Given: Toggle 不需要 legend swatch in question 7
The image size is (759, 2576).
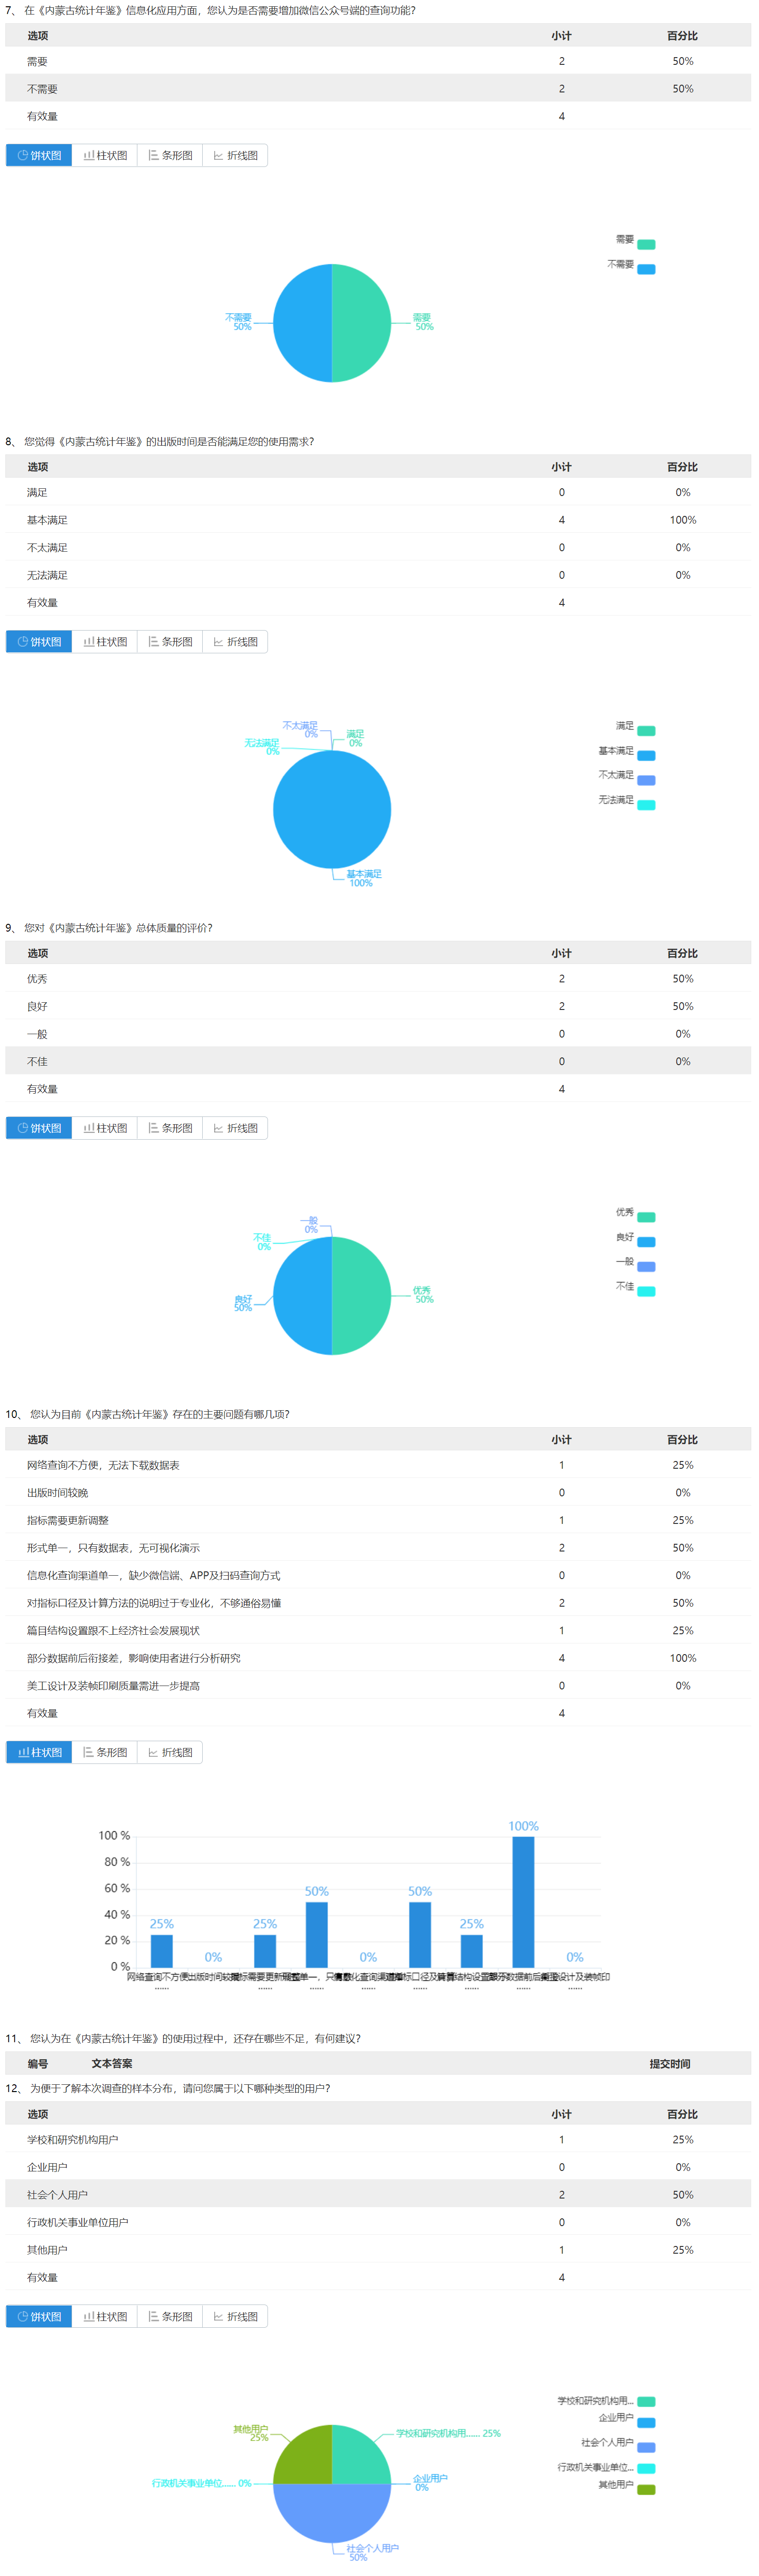Looking at the screenshot, I should 646,269.
